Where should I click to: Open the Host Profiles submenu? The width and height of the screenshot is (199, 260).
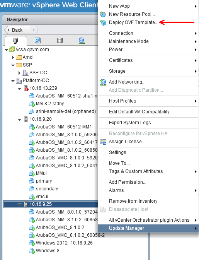point(148,101)
